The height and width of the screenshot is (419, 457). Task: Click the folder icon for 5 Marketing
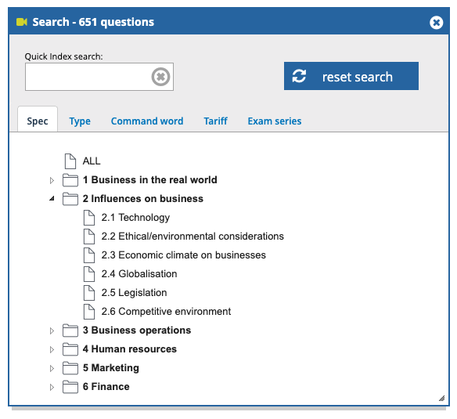pyautogui.click(x=70, y=368)
